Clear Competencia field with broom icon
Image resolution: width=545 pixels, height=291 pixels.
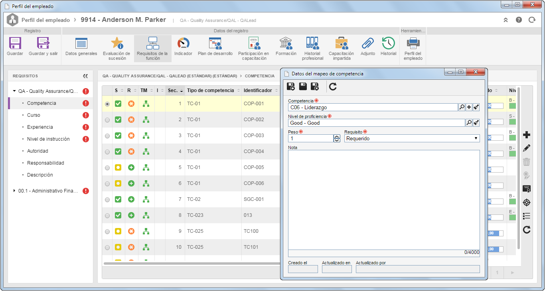(476, 107)
